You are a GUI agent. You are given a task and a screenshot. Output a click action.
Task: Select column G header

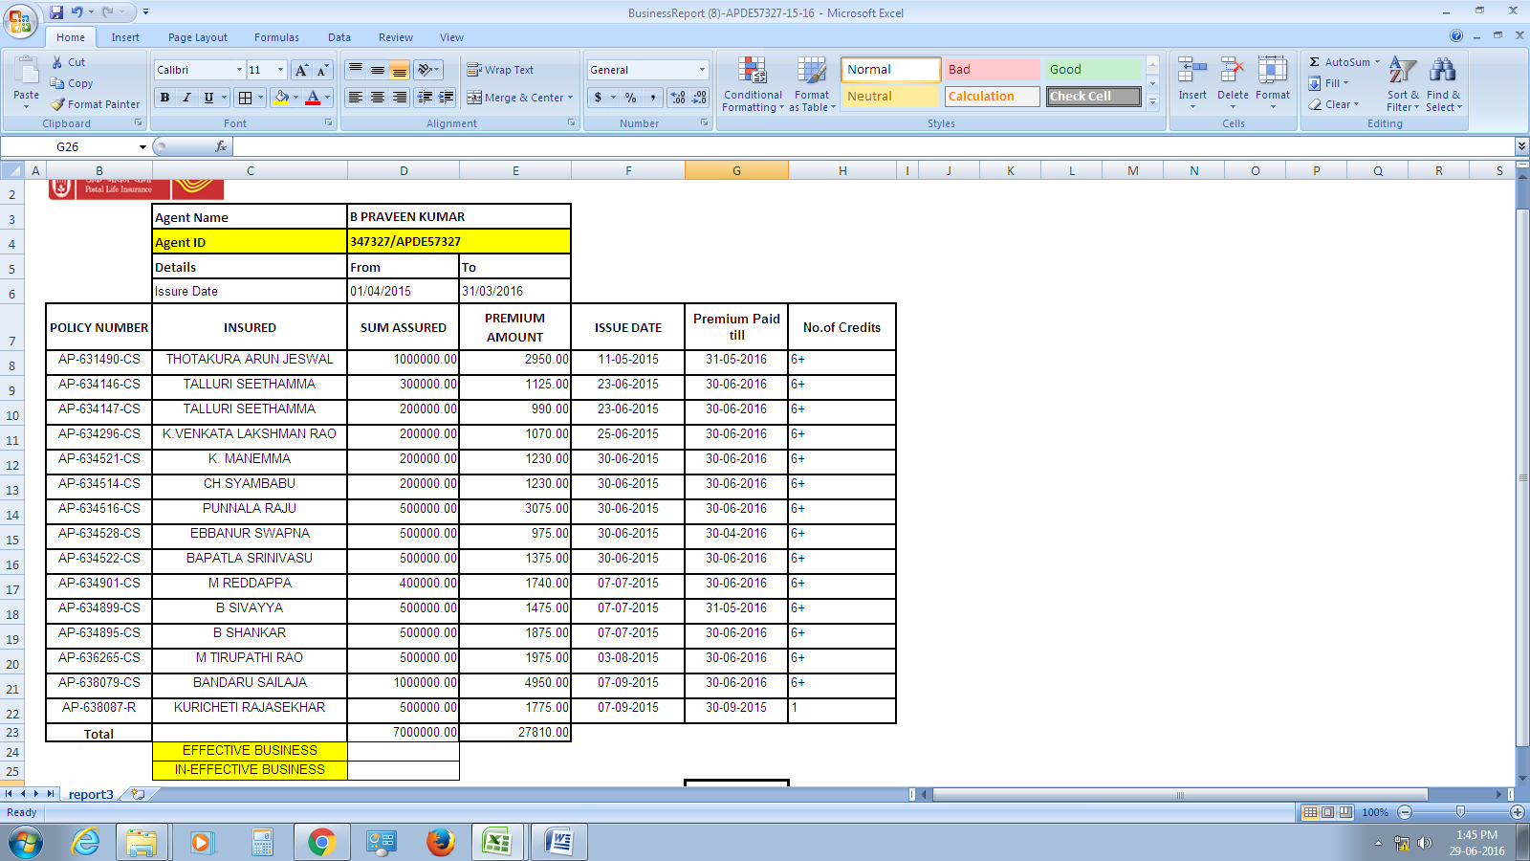[736, 170]
